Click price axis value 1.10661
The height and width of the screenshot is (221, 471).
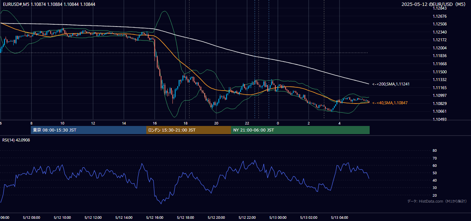pos(440,111)
